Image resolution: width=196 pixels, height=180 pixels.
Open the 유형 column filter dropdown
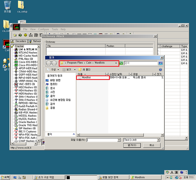point(154,74)
